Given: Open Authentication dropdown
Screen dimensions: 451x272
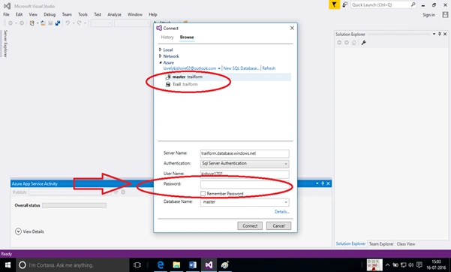Looking at the screenshot, I should point(286,164).
